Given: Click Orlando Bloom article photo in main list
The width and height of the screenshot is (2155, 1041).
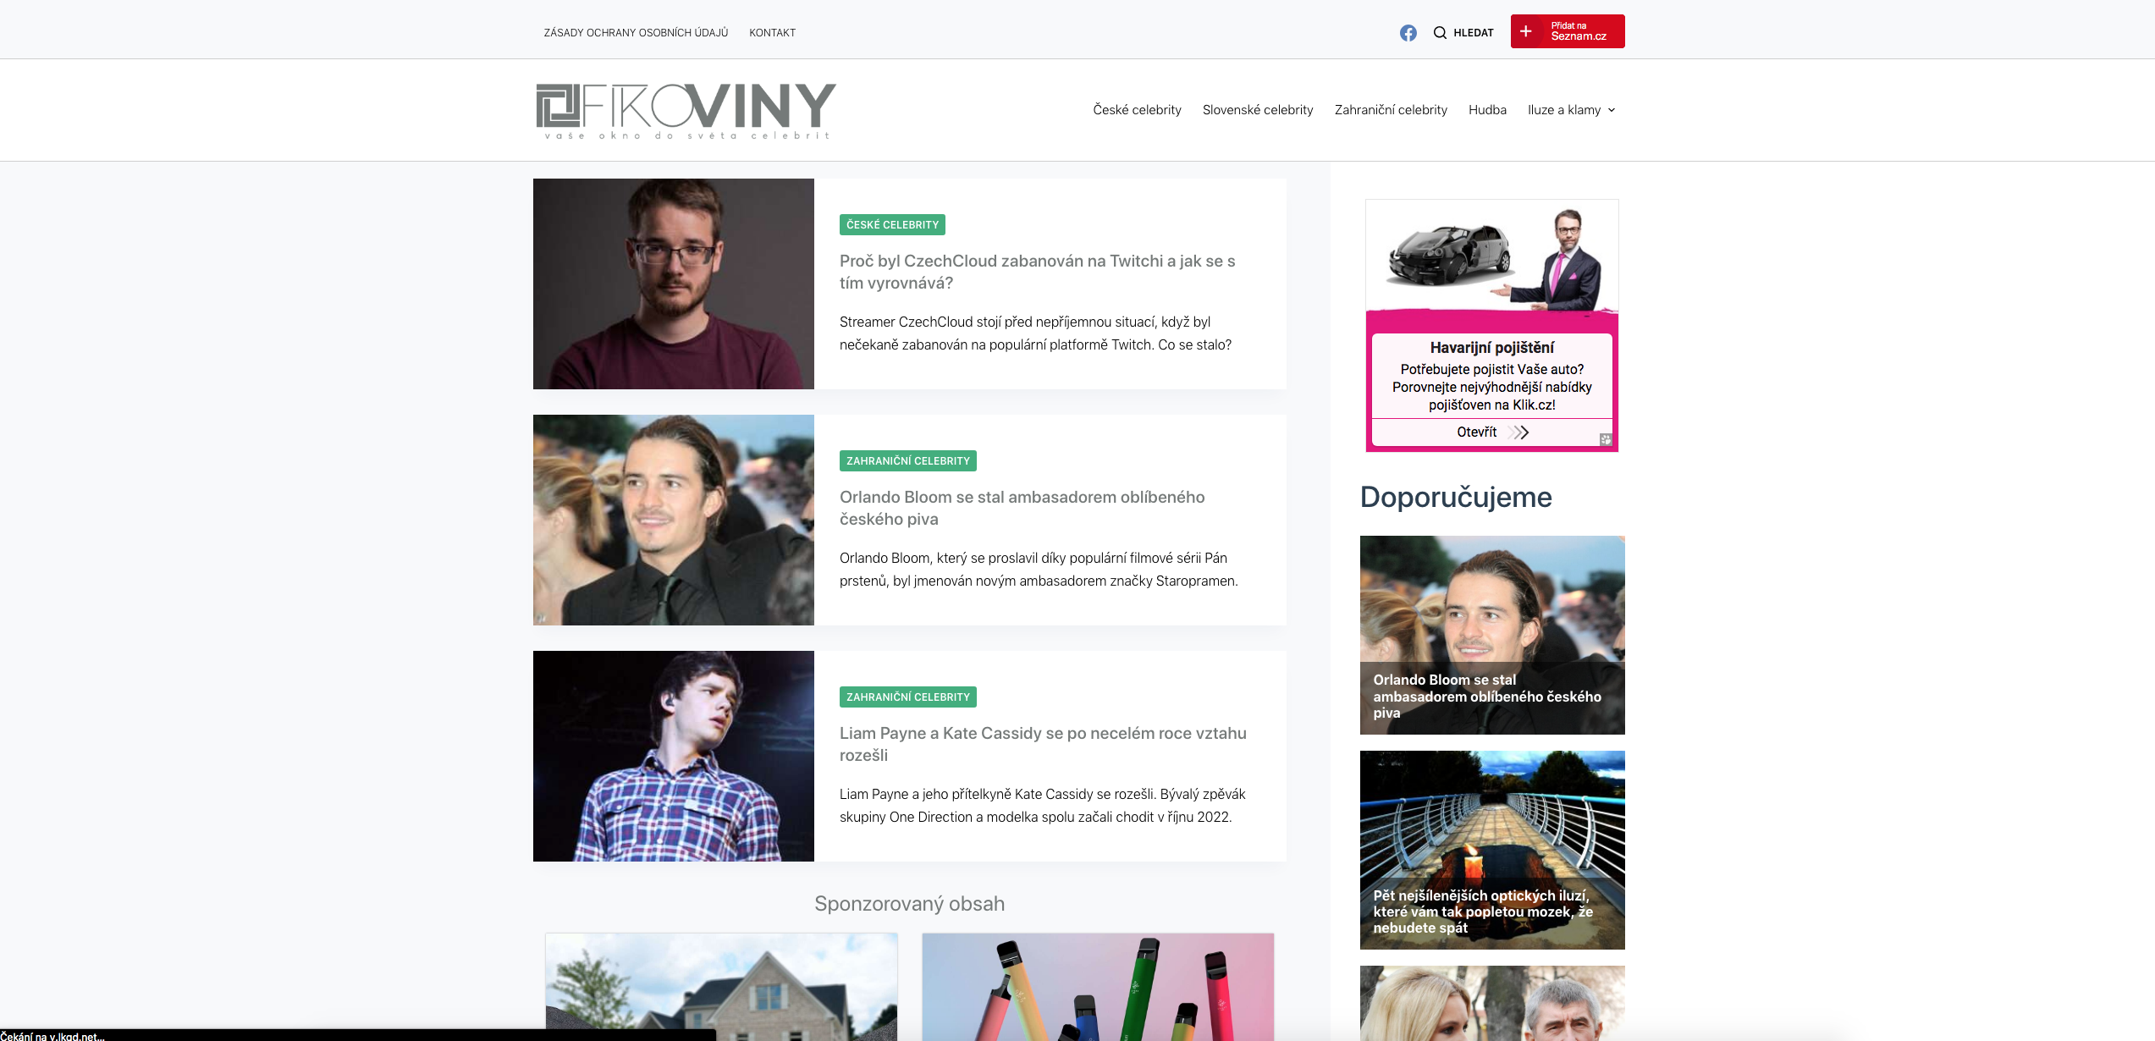Looking at the screenshot, I should pyautogui.click(x=674, y=520).
